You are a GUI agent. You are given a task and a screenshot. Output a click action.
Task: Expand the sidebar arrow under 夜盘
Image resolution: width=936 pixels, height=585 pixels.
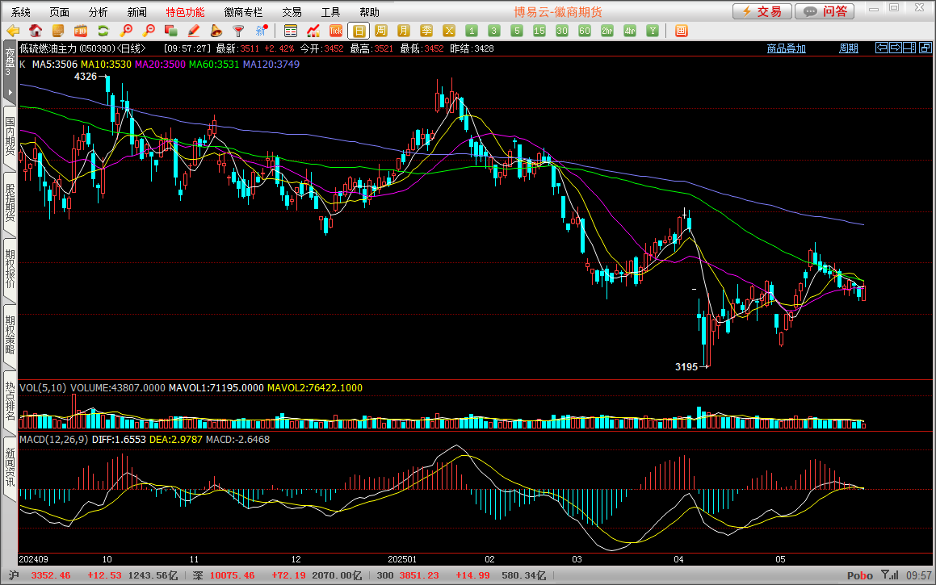10,92
